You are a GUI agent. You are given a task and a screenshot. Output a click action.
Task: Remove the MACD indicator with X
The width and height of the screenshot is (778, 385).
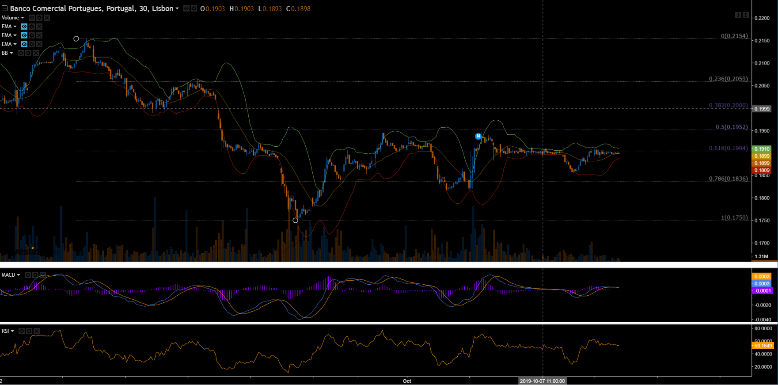click(x=43, y=275)
